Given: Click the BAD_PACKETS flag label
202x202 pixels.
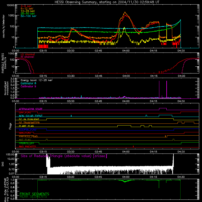Looking at the screenshot, I should 28,146.
